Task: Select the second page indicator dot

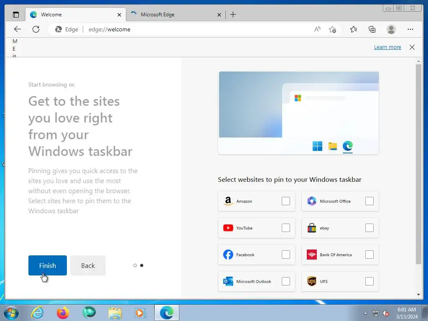Action: [x=142, y=265]
